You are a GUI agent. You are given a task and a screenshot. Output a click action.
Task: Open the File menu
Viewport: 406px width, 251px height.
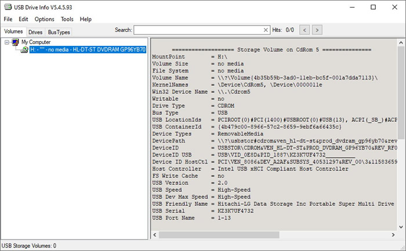8,19
